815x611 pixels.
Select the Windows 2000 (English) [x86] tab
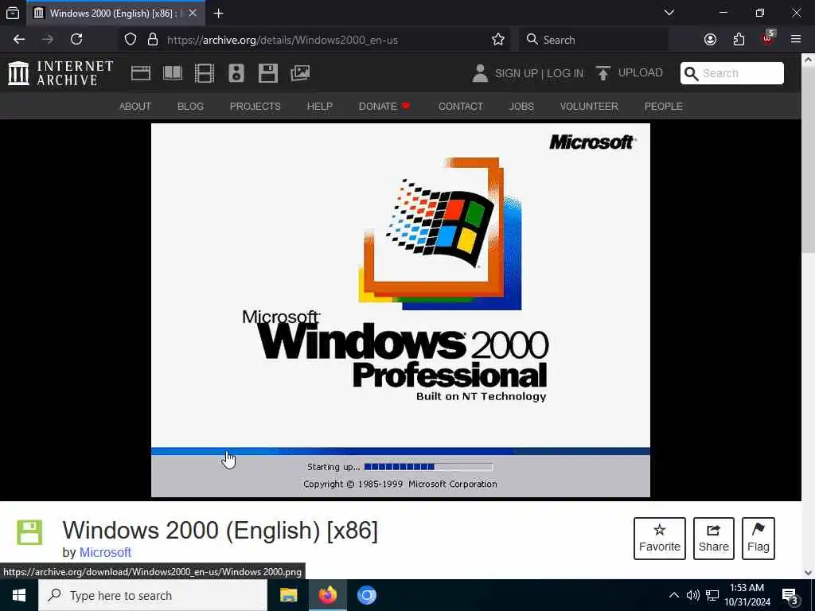(x=115, y=13)
